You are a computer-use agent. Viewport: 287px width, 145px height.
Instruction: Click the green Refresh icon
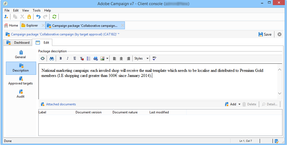(54, 17)
